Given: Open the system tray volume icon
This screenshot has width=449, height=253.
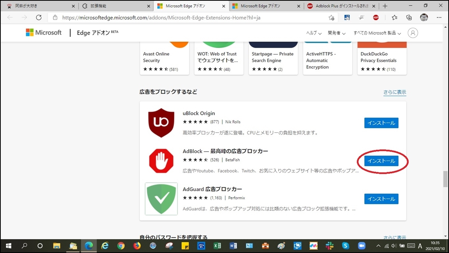Looking at the screenshot, I should 394,246.
